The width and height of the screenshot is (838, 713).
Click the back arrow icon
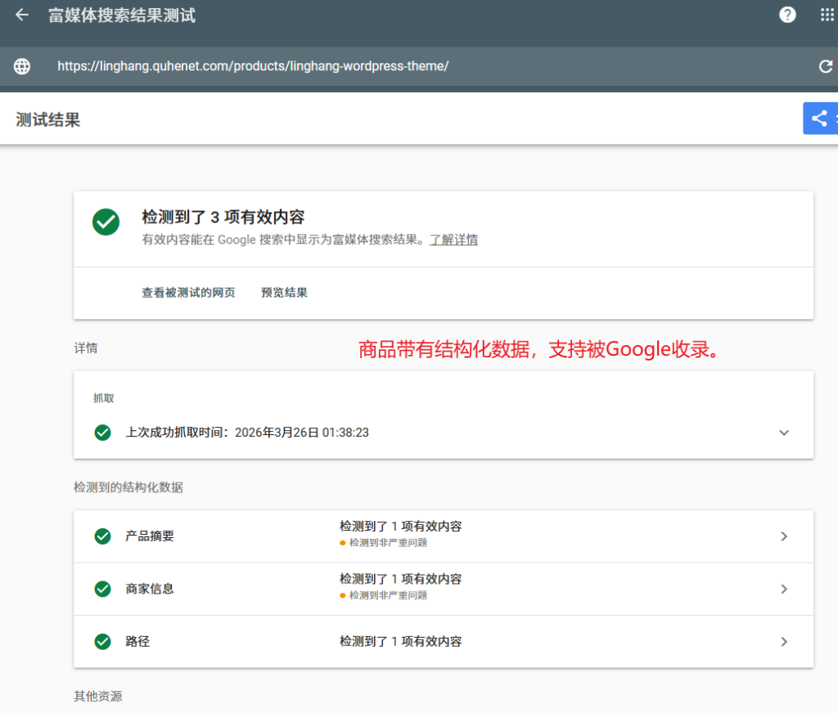coord(22,16)
